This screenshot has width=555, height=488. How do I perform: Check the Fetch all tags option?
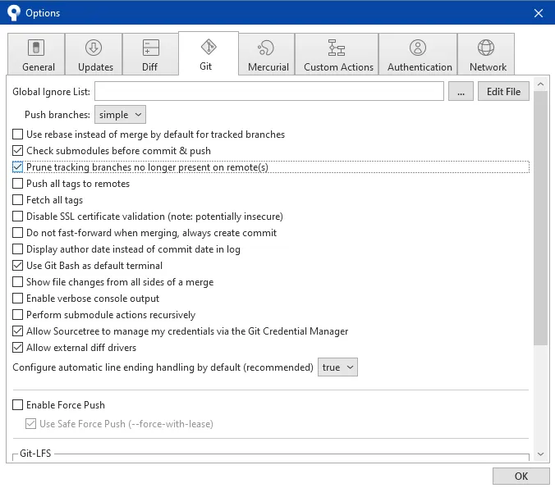18,200
